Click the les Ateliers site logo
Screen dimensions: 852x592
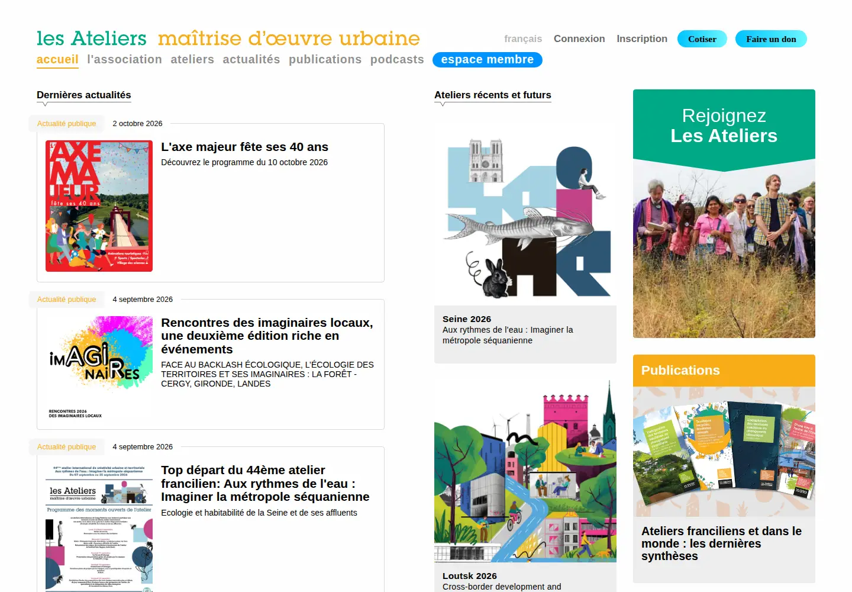click(x=228, y=38)
